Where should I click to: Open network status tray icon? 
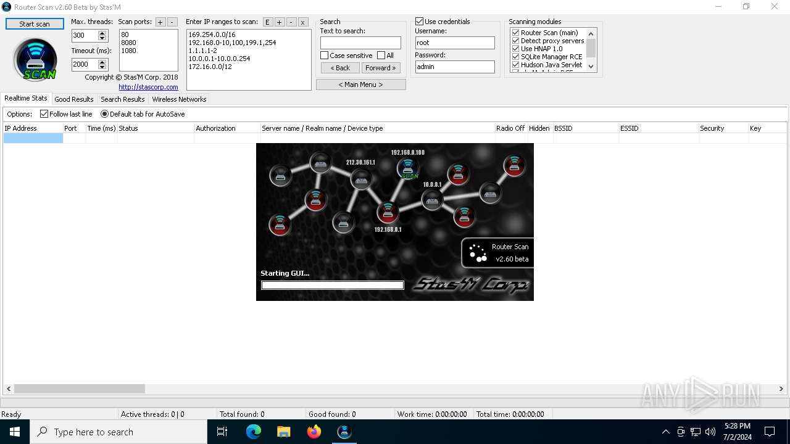[x=696, y=432]
